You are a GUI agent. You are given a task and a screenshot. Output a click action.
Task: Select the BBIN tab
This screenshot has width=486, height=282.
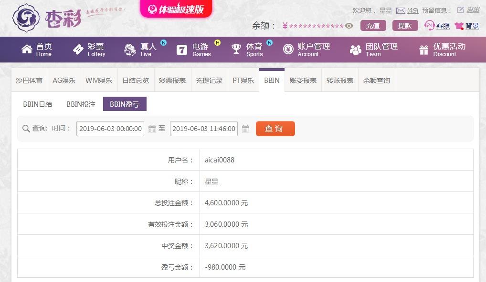272,81
